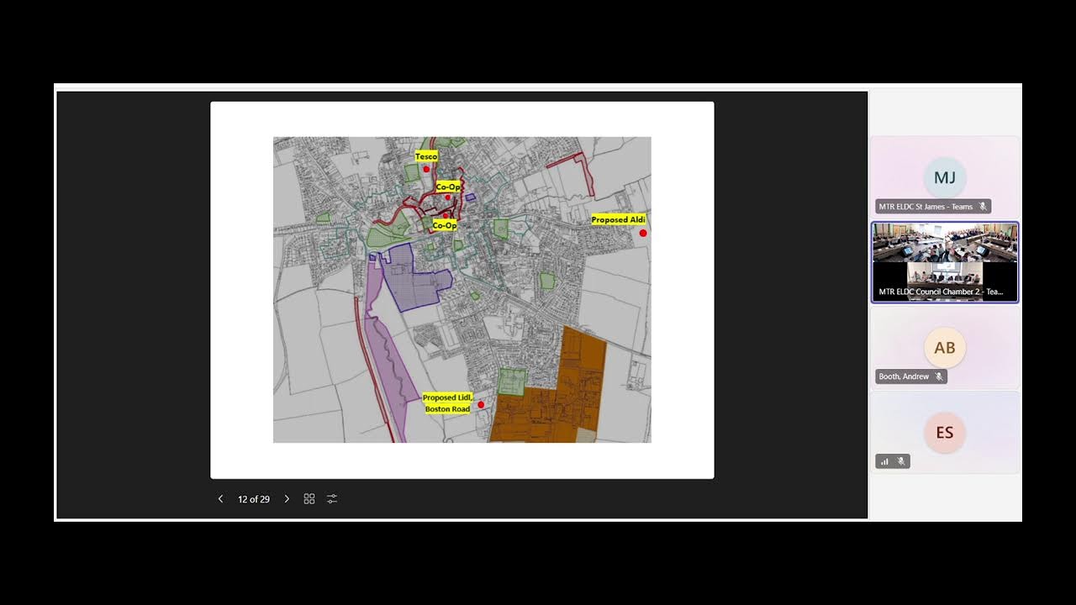
Task: Open slide view settings icon
Action: (332, 499)
